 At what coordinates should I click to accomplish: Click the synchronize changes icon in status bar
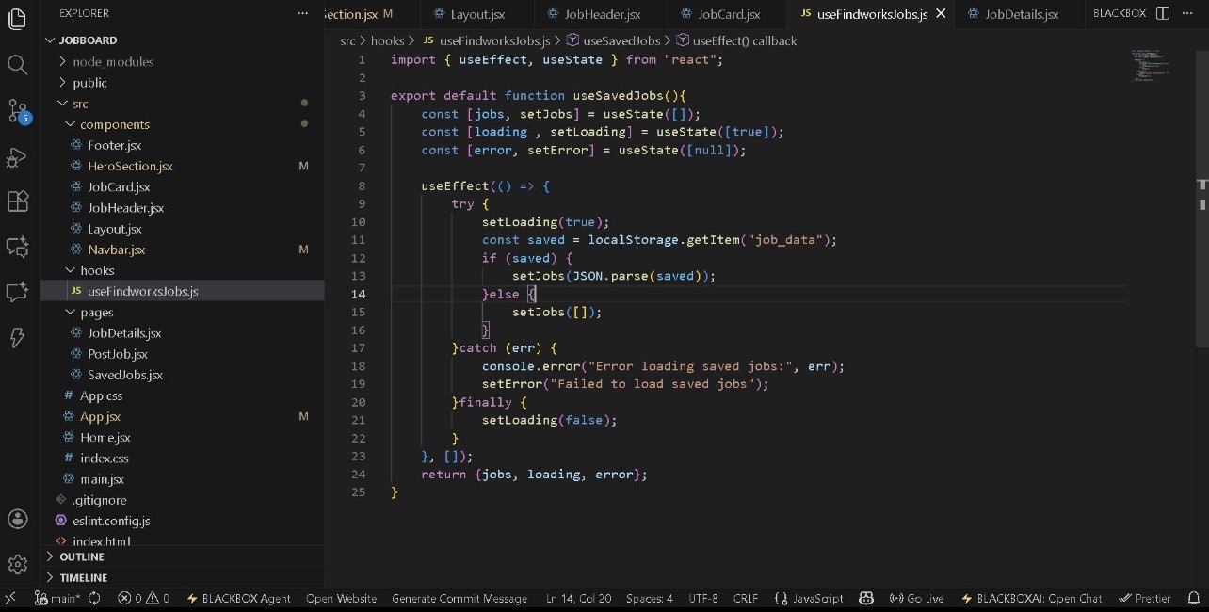pos(94,598)
